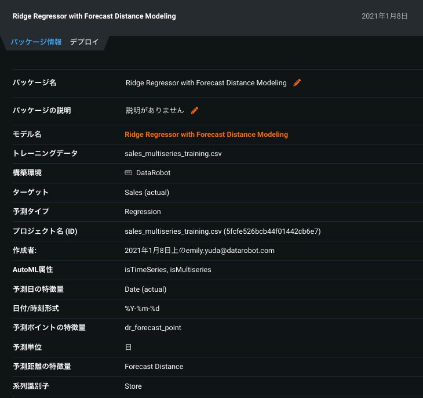This screenshot has height=398, width=423.
Task: Click the Sales (actual) target value
Action: pos(147,193)
